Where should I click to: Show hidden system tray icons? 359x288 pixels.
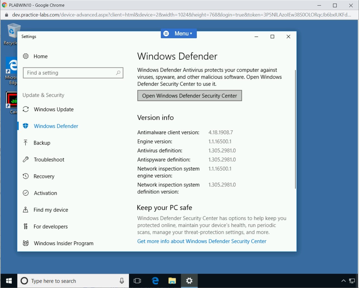click(343, 281)
